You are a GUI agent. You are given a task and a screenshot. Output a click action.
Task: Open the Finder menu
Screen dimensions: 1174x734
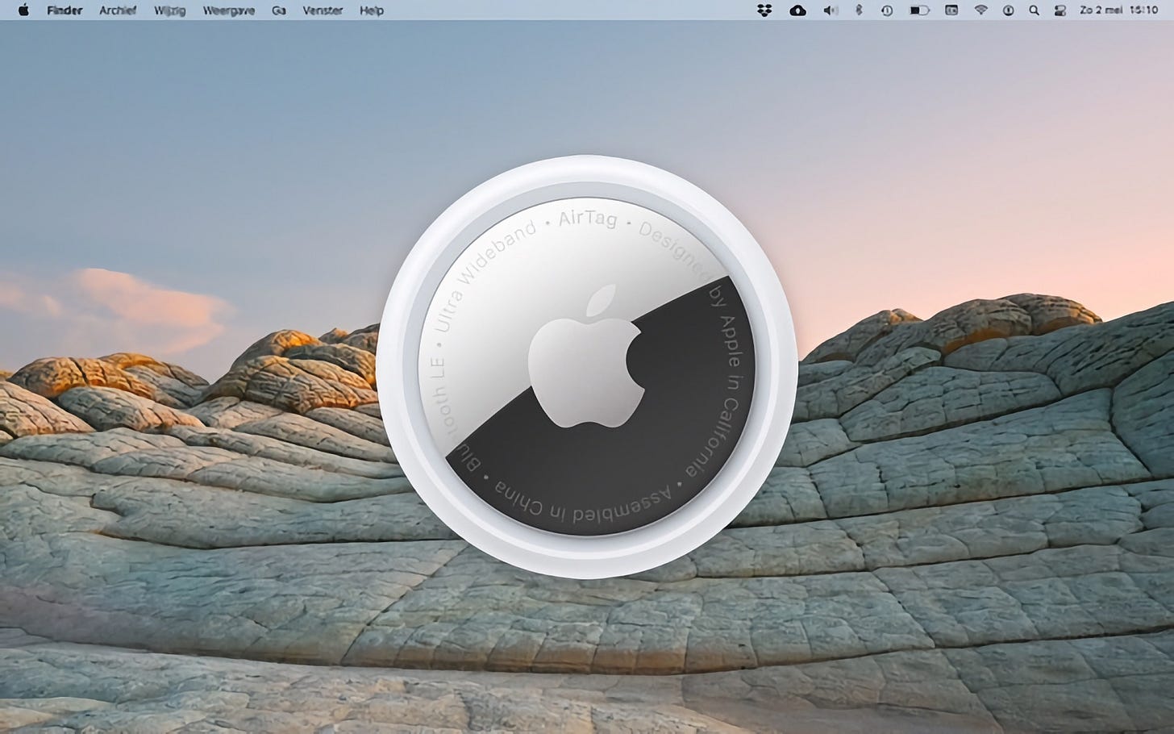pyautogui.click(x=65, y=10)
